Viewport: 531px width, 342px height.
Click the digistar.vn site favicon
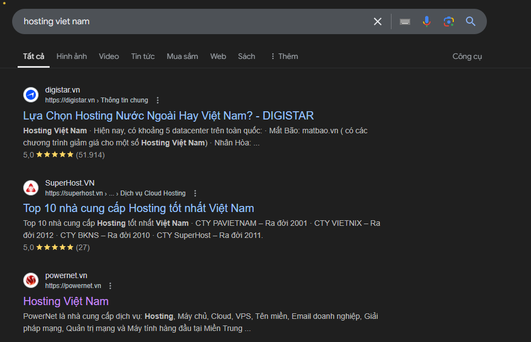click(x=31, y=95)
